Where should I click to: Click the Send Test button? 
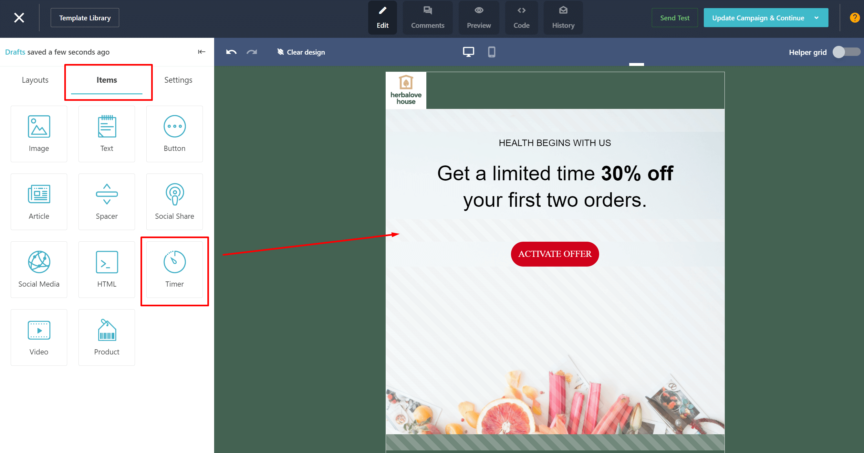point(674,18)
